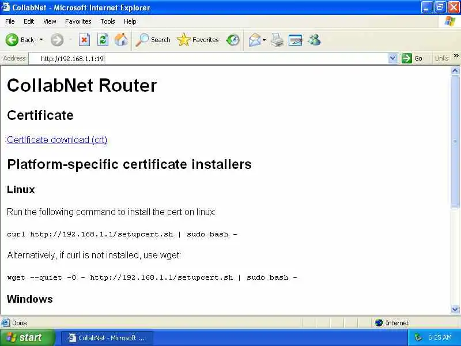Print the page with printer icon

(277, 40)
